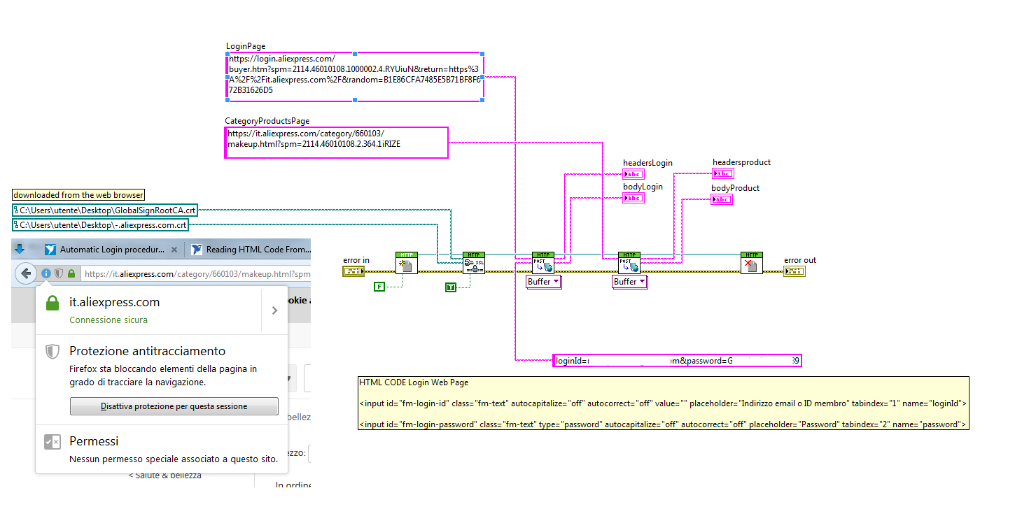The width and height of the screenshot is (1015, 530).
Task: Close the Automatic Login procedure tab
Action: [x=174, y=249]
